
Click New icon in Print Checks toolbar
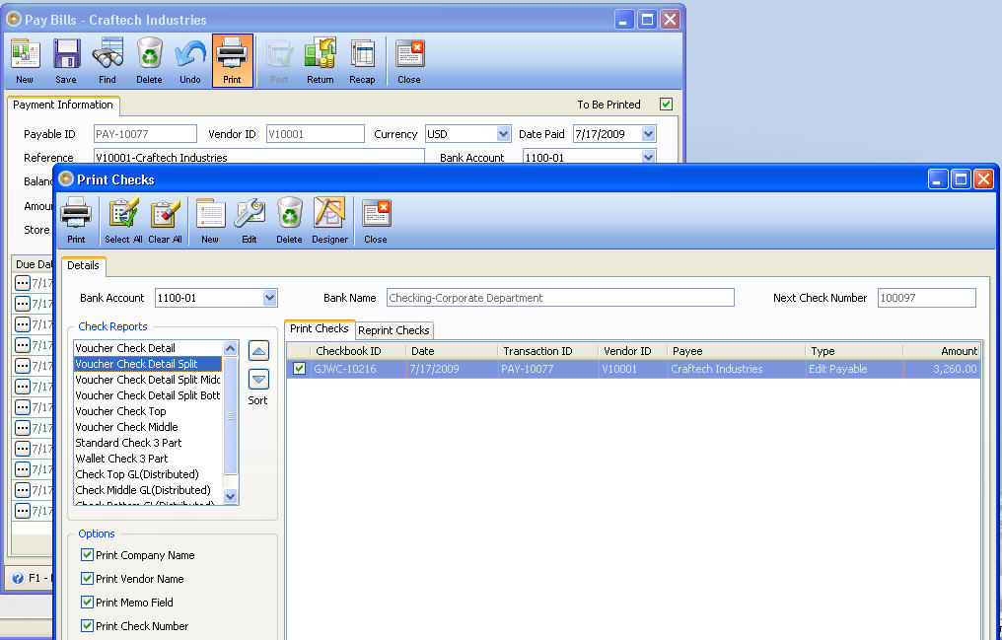point(210,220)
